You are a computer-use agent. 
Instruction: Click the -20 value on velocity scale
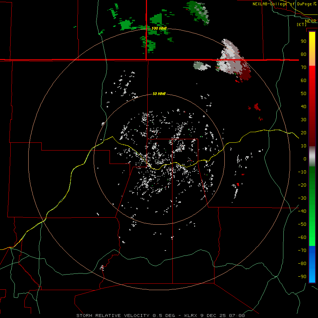coord(302,185)
